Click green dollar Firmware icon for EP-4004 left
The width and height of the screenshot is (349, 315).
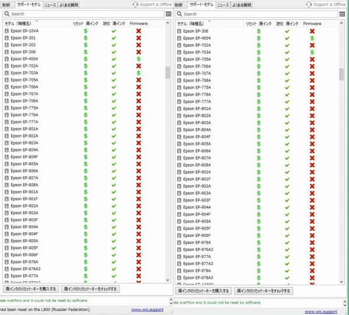click(139, 59)
